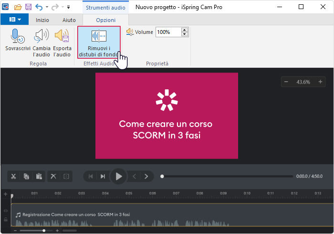The image size is (334, 234).
Task: Zoom in the preview with plus button
Action: click(320, 82)
